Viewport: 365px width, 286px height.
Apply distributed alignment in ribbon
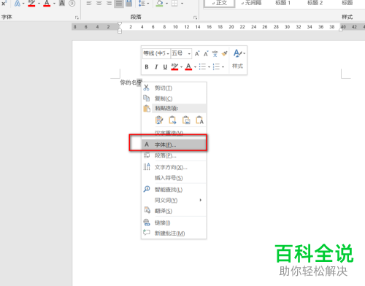129,4
